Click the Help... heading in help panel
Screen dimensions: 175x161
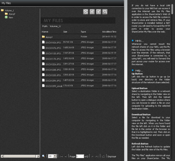coord(139,71)
